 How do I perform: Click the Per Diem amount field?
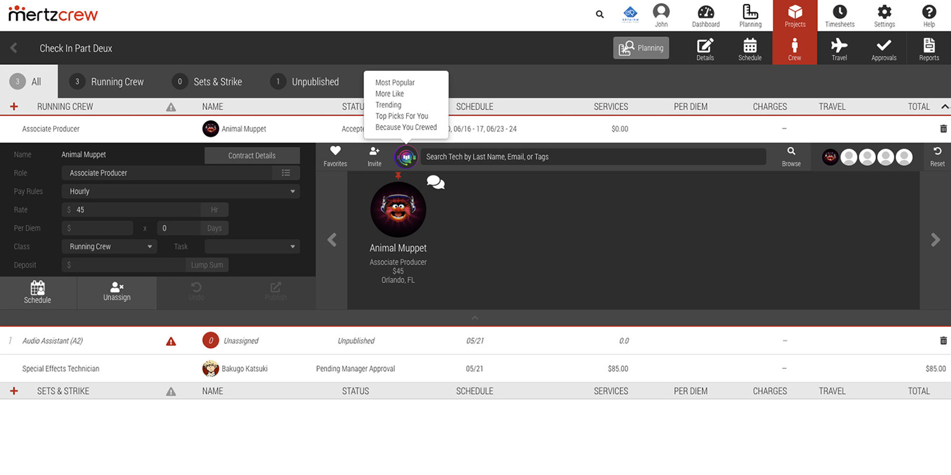point(97,228)
